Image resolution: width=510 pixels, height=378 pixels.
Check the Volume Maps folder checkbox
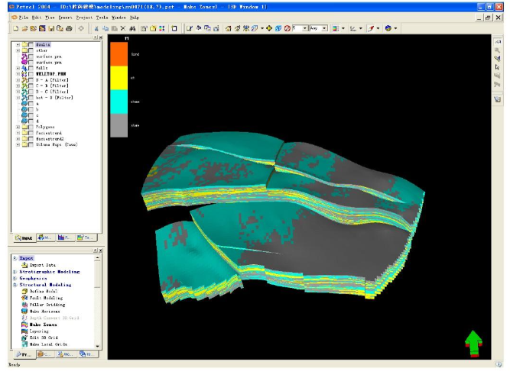[x=31, y=144]
